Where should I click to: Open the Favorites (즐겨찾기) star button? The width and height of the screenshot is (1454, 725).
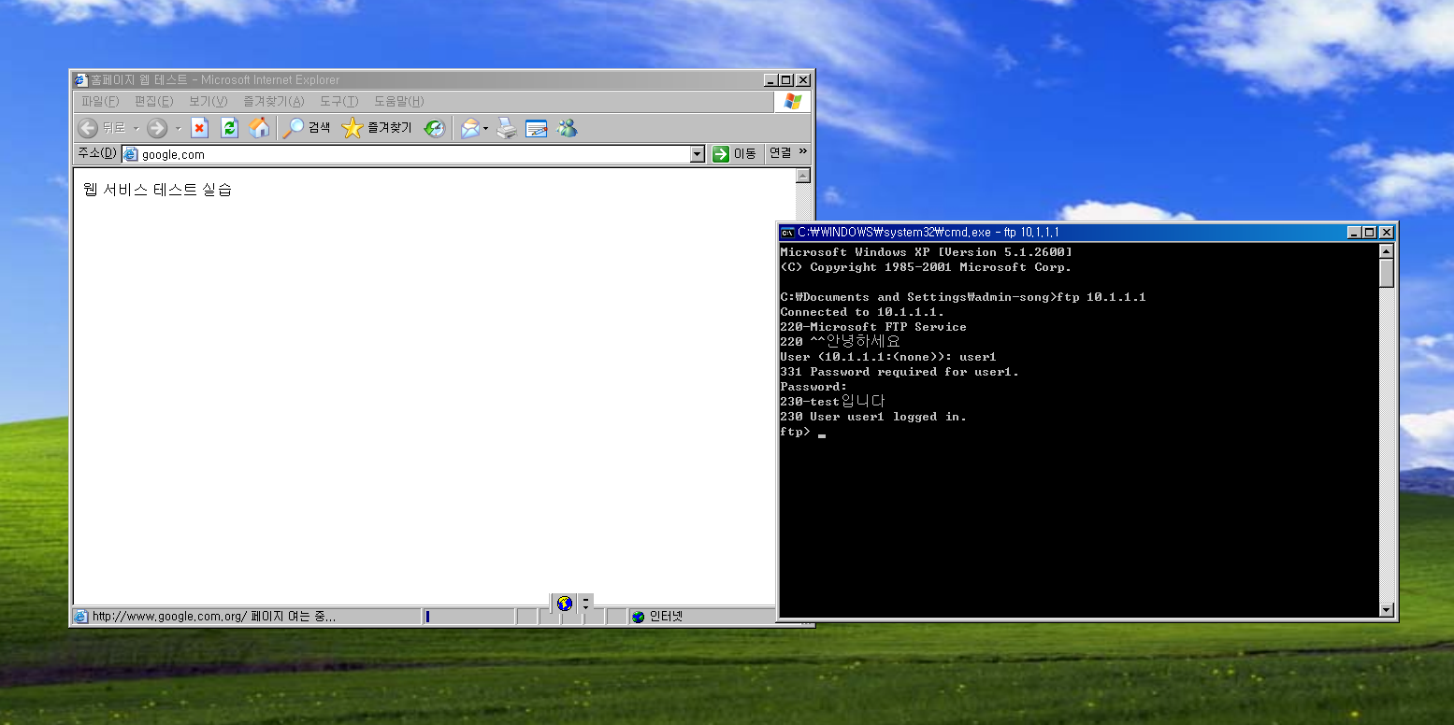(x=377, y=128)
